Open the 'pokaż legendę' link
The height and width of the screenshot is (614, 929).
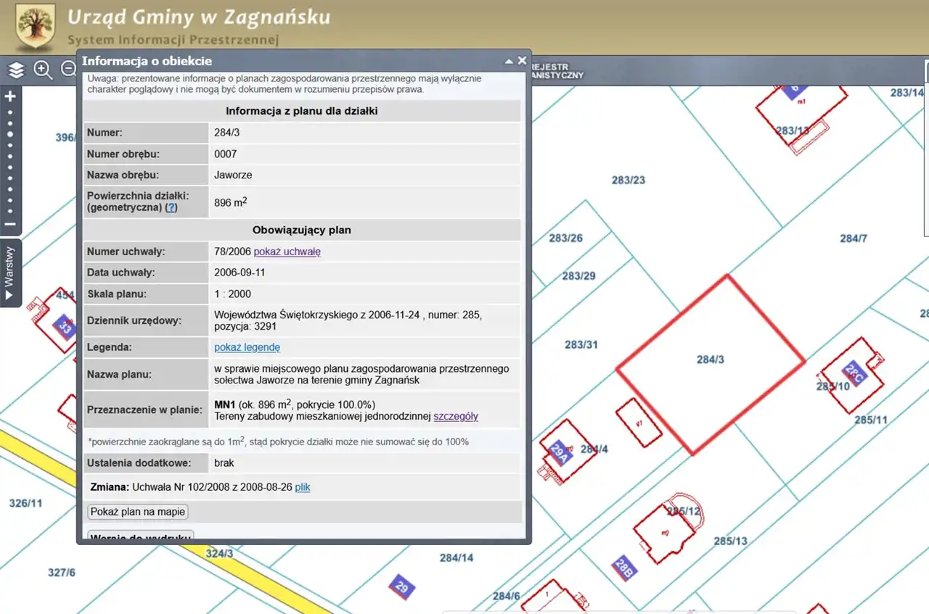[247, 347]
